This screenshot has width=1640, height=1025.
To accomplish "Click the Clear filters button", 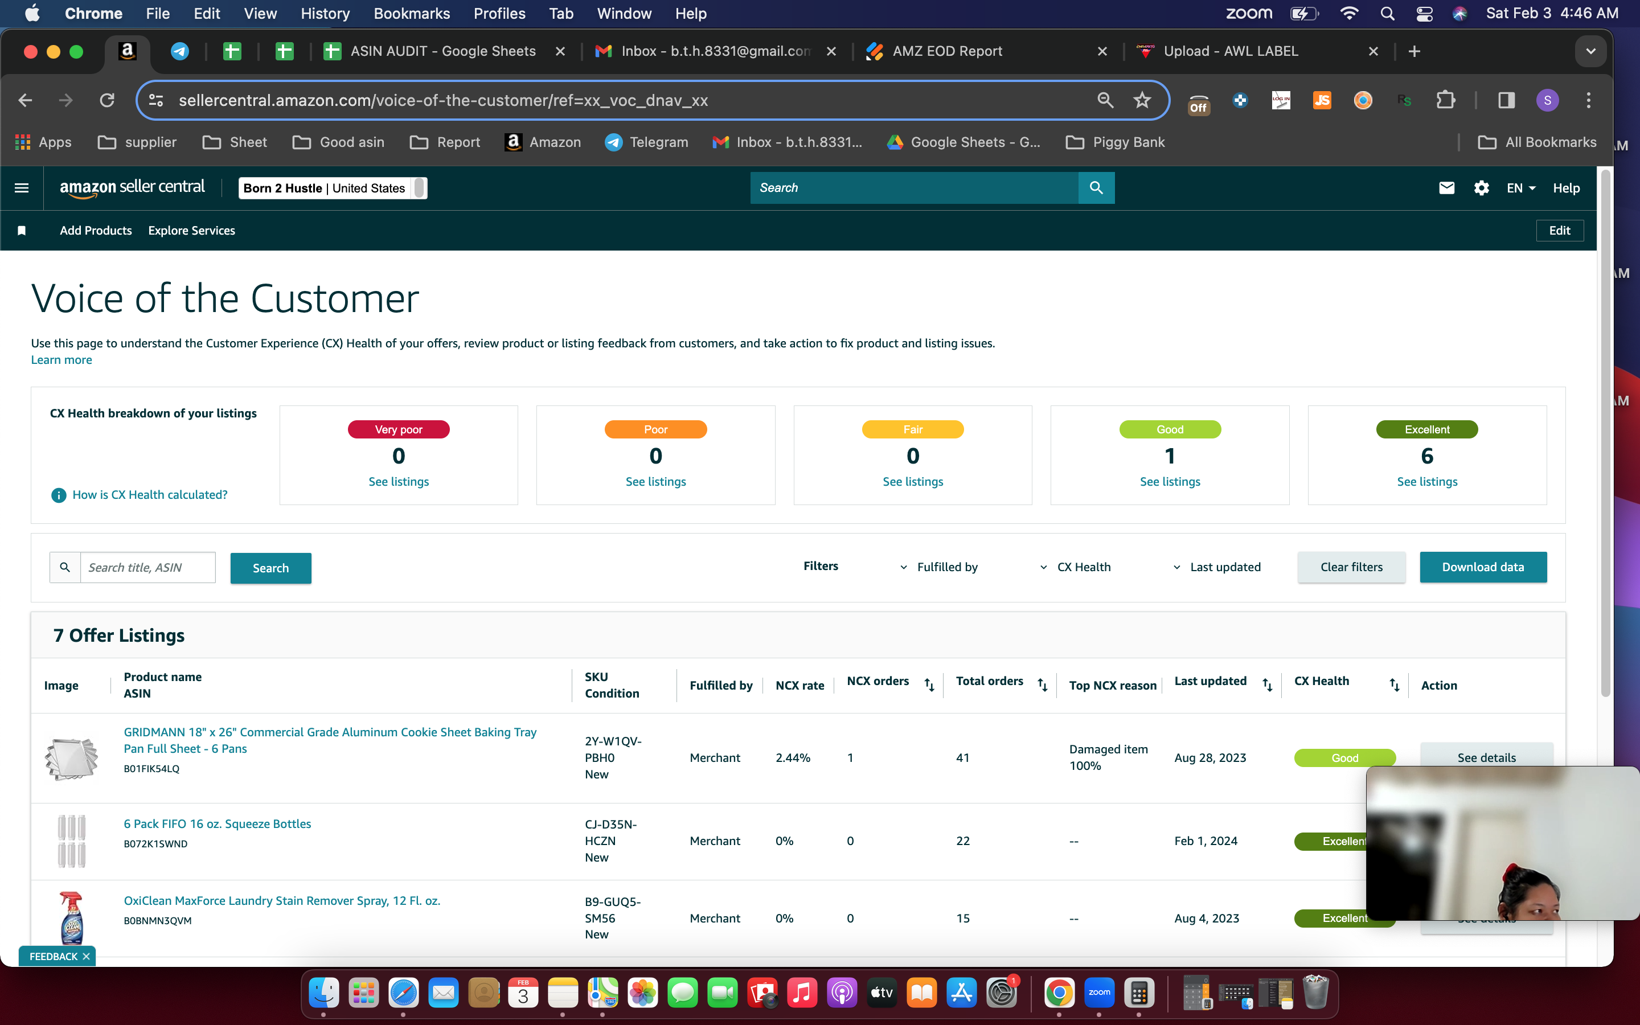I will pyautogui.click(x=1351, y=567).
